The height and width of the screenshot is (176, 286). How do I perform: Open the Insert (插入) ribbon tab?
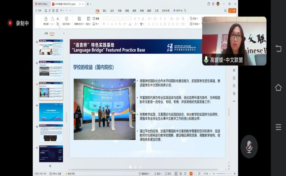pos(105,11)
